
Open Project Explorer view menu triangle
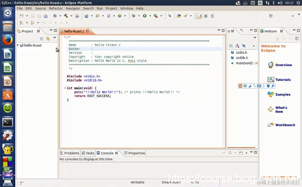[55, 38]
